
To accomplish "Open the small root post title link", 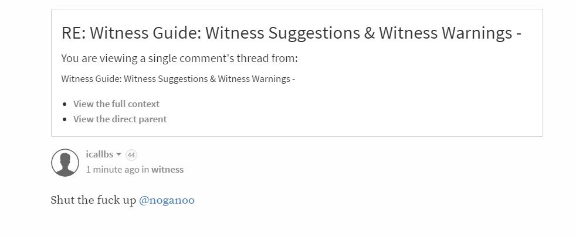I will coord(178,78).
